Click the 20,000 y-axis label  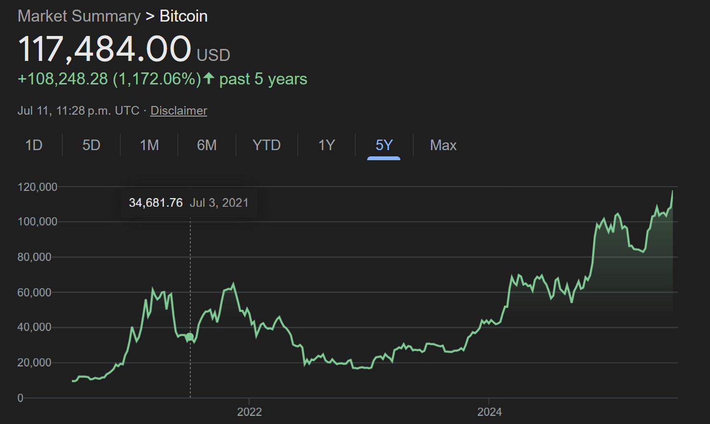click(x=35, y=363)
